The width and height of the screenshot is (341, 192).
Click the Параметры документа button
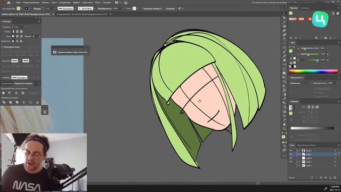coord(152,9)
